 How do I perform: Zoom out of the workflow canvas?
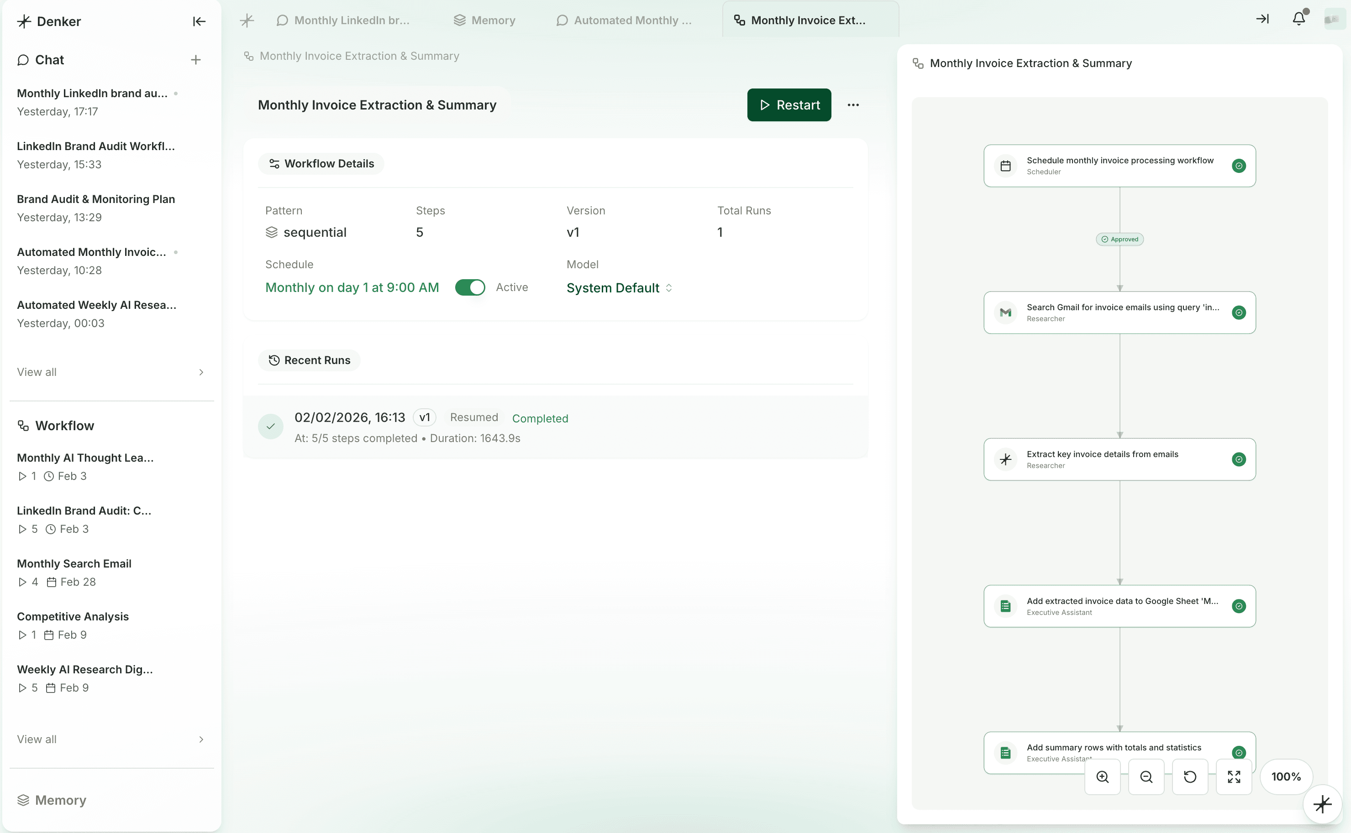(x=1146, y=777)
